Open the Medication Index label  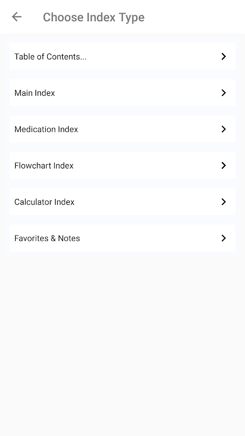click(x=46, y=129)
